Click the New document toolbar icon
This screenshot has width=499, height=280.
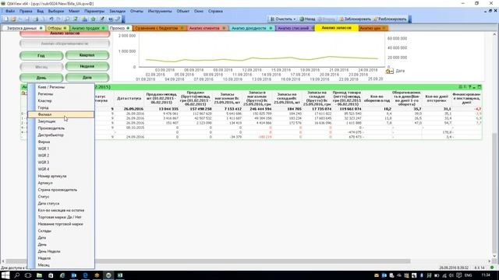(6, 19)
